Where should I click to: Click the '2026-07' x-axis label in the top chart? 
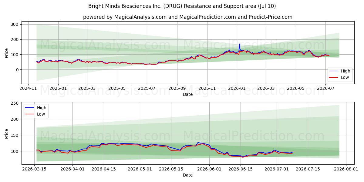(x=325, y=88)
